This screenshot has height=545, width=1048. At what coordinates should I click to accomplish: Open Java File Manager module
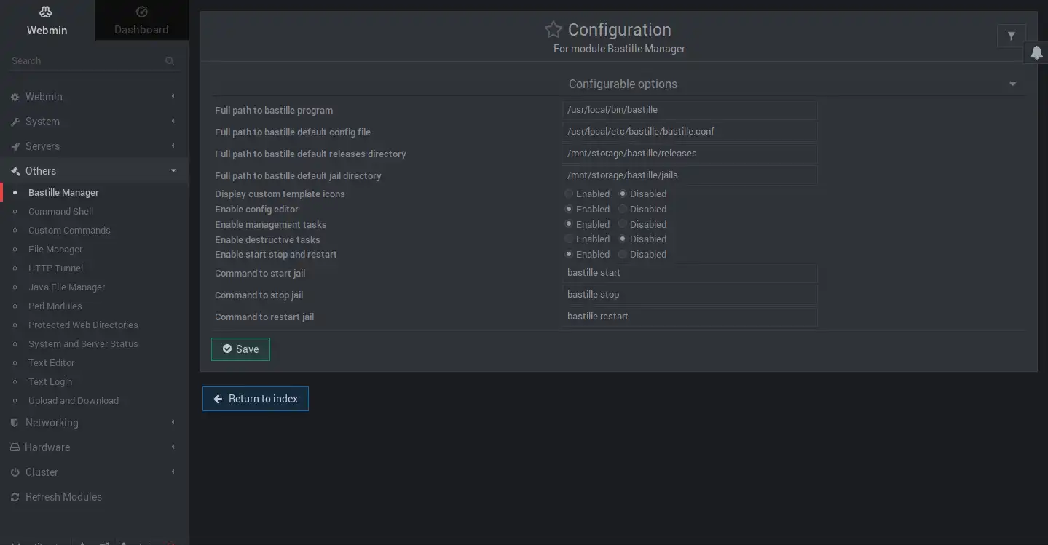[66, 287]
